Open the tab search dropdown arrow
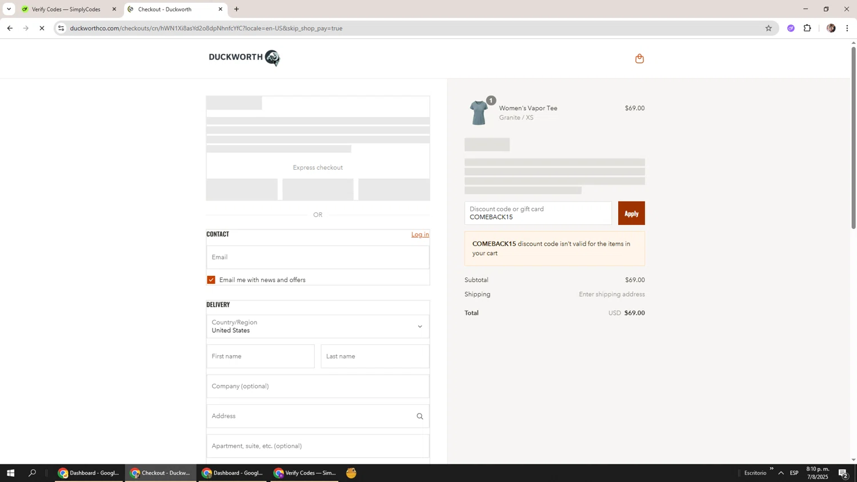The height and width of the screenshot is (482, 857). (x=9, y=9)
